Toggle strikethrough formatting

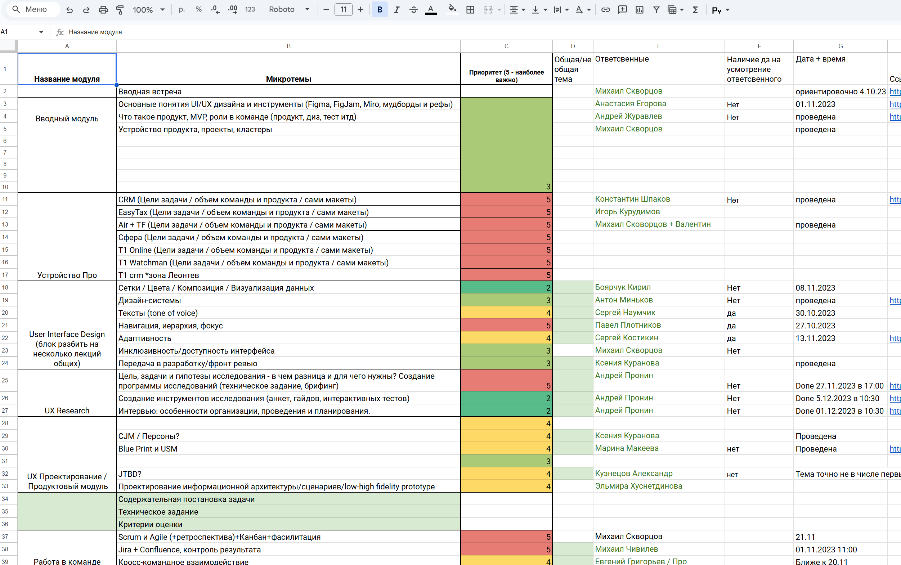[414, 10]
